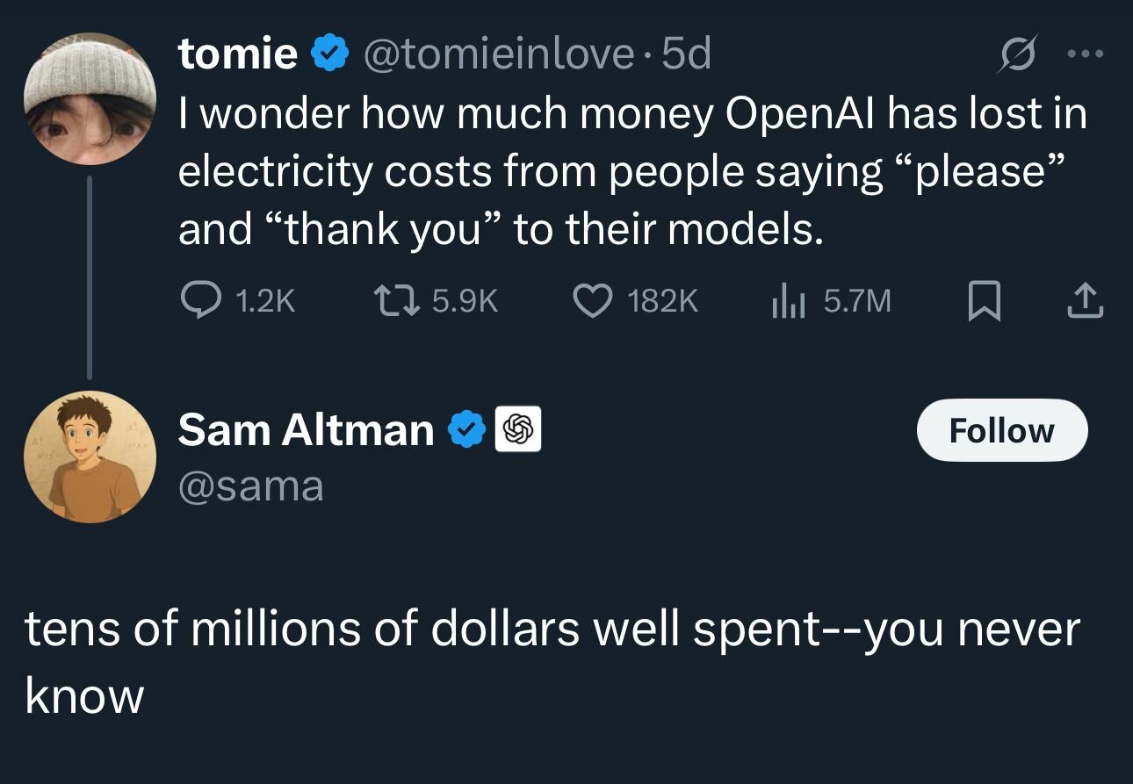Image resolution: width=1133 pixels, height=784 pixels.
Task: Open the @sama handle link
Action: click(250, 486)
